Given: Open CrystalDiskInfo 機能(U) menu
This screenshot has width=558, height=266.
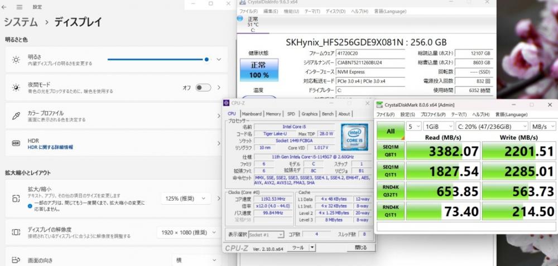Looking at the screenshot, I should [x=291, y=11].
